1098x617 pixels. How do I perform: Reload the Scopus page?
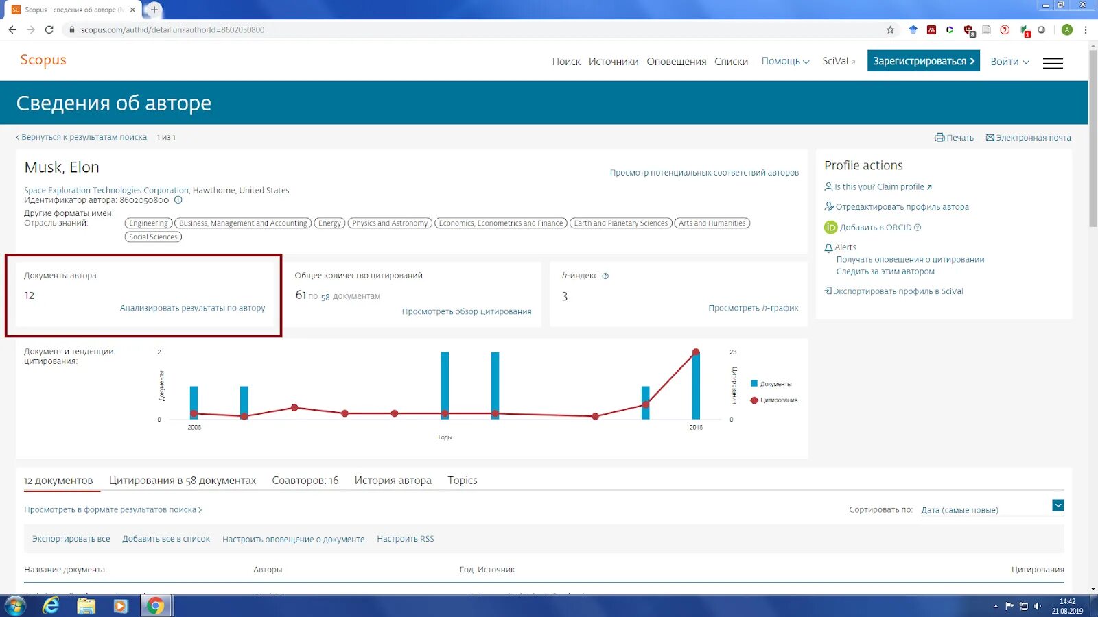tap(49, 29)
